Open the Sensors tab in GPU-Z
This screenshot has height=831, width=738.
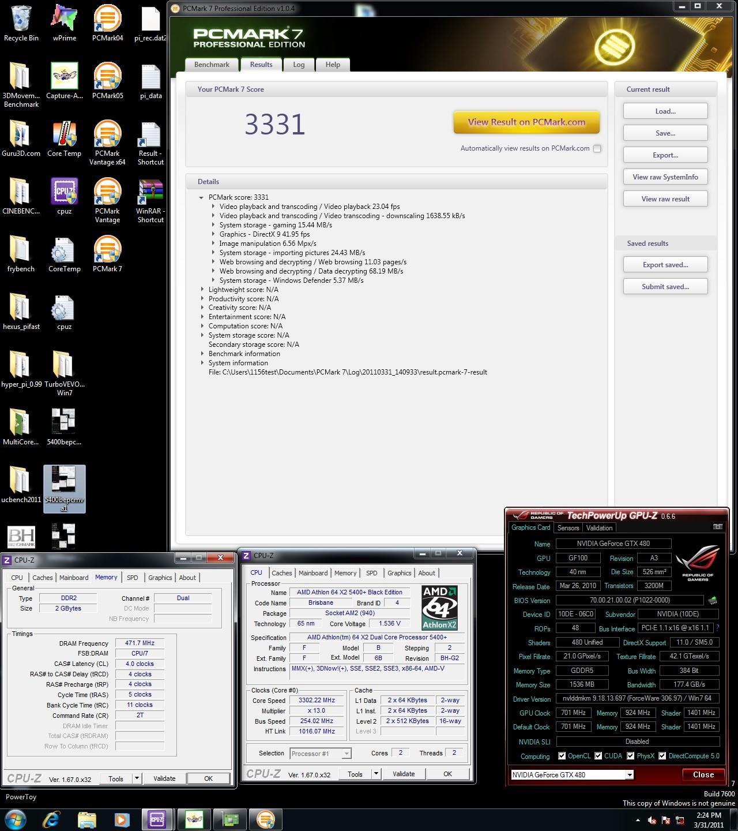(x=568, y=527)
